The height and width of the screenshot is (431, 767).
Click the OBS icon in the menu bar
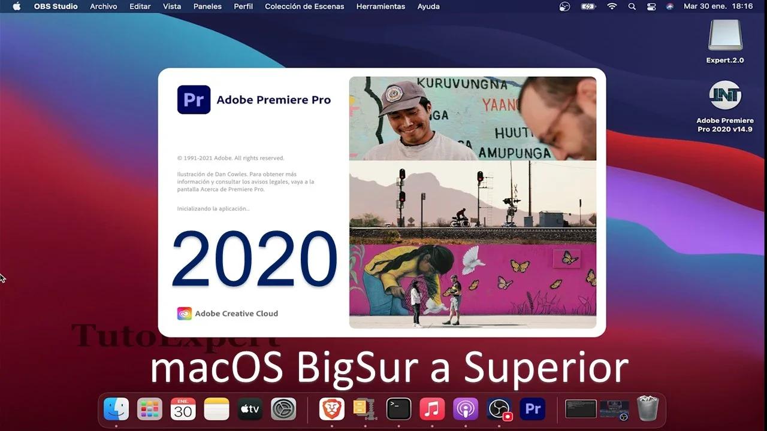tap(564, 7)
